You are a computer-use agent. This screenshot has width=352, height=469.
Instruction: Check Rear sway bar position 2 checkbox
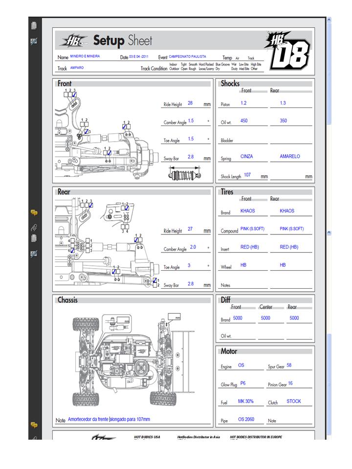[155, 285]
